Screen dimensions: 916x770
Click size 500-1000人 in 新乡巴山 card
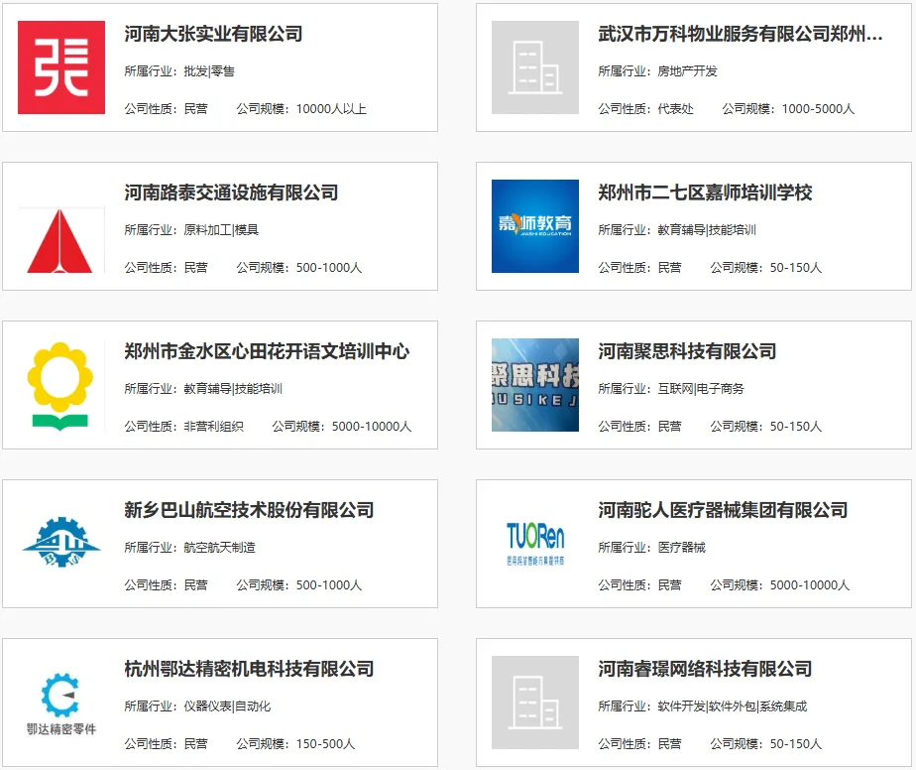(329, 584)
